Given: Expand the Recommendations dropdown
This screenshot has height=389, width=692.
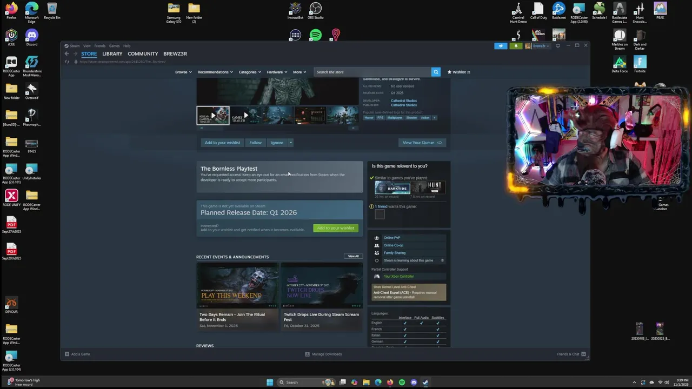Looking at the screenshot, I should (x=215, y=72).
